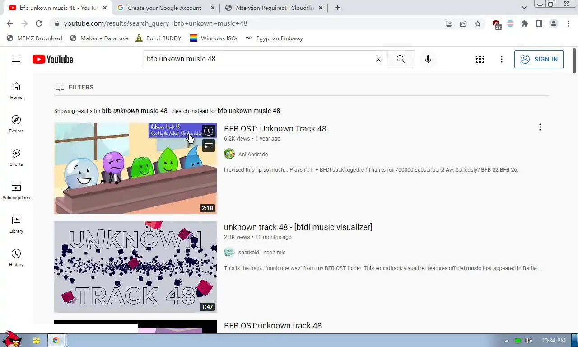The width and height of the screenshot is (578, 347).
Task: Click the browser address bar URL
Action: [155, 23]
